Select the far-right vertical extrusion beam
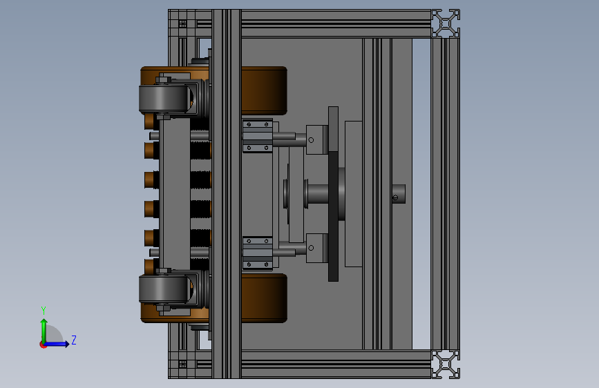This screenshot has height=388, width=599. click(x=446, y=194)
